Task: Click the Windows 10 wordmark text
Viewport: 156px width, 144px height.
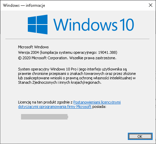Action: coord(94,25)
